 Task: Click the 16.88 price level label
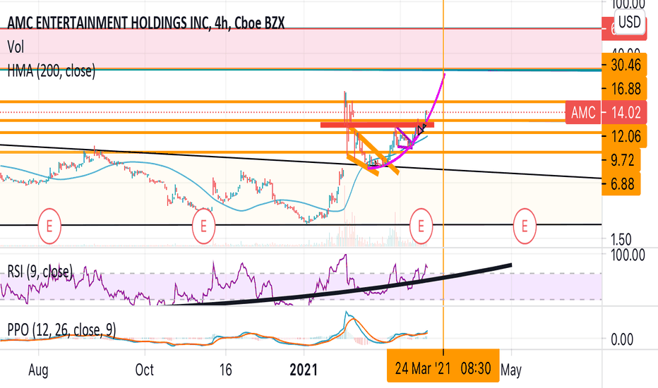click(x=623, y=89)
